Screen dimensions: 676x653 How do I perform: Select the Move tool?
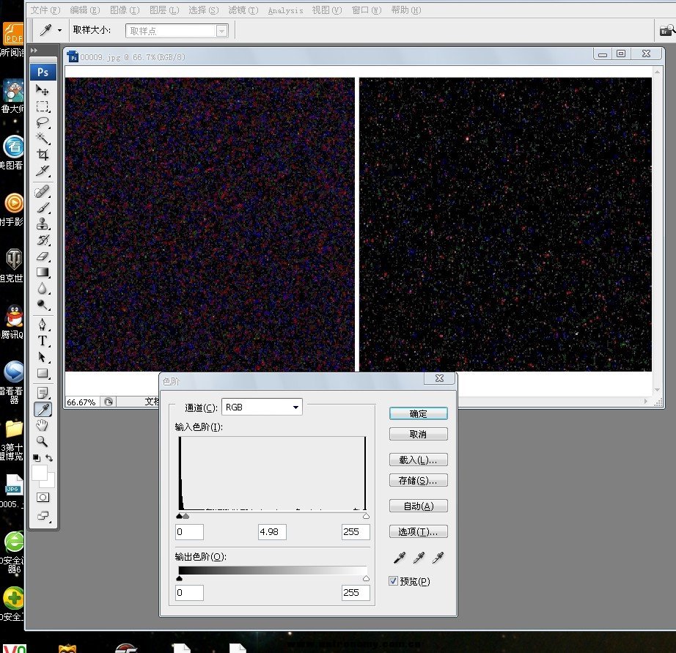[x=43, y=89]
